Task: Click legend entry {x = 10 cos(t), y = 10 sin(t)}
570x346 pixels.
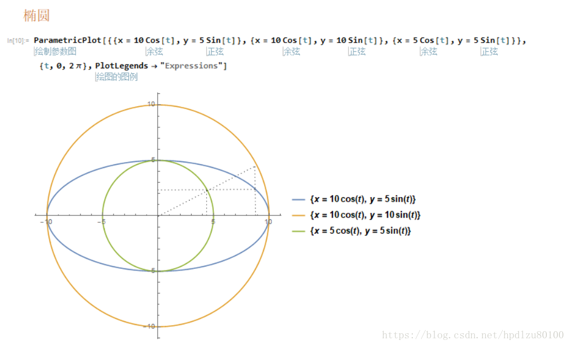Action: click(365, 215)
